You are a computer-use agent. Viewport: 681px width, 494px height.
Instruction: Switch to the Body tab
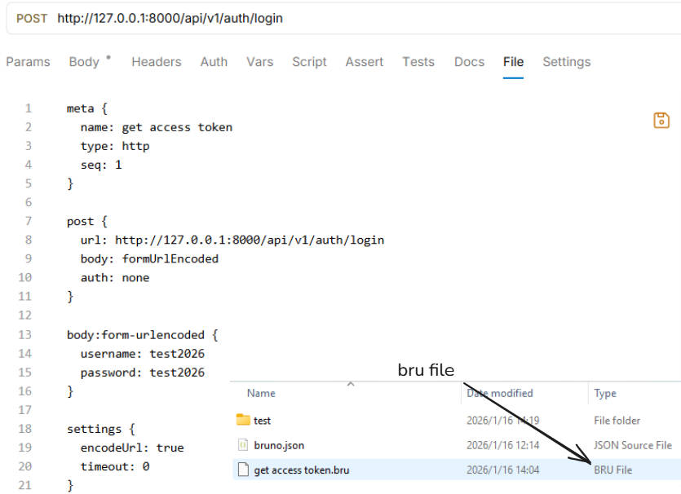(84, 62)
